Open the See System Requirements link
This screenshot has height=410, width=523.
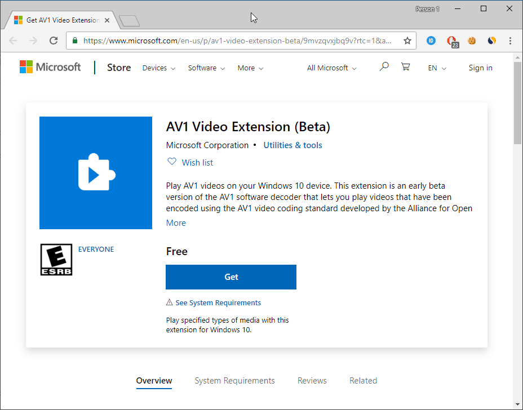click(218, 302)
